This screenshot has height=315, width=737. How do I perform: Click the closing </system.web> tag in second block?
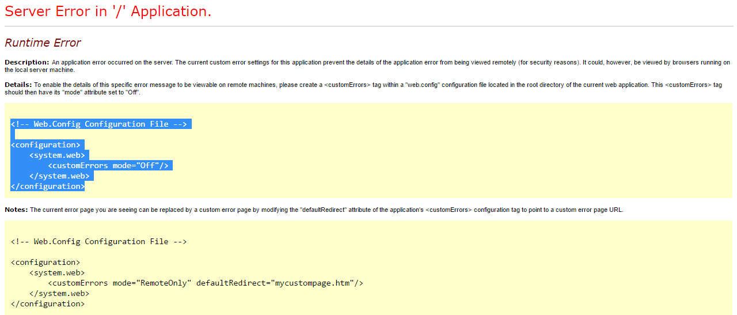point(59,294)
